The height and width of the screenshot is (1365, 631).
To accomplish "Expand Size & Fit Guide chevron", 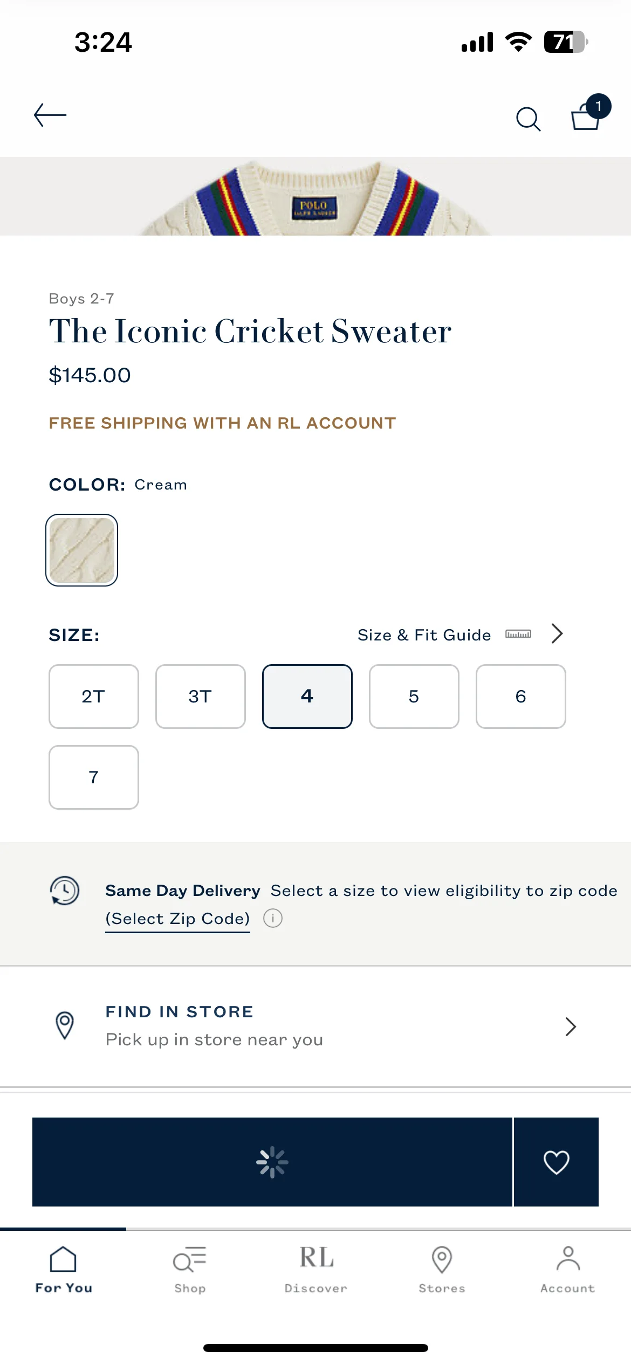I will point(557,633).
